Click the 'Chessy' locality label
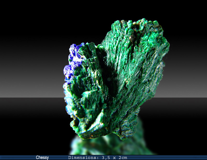This screenshot has width=207, height=160. coord(42,157)
